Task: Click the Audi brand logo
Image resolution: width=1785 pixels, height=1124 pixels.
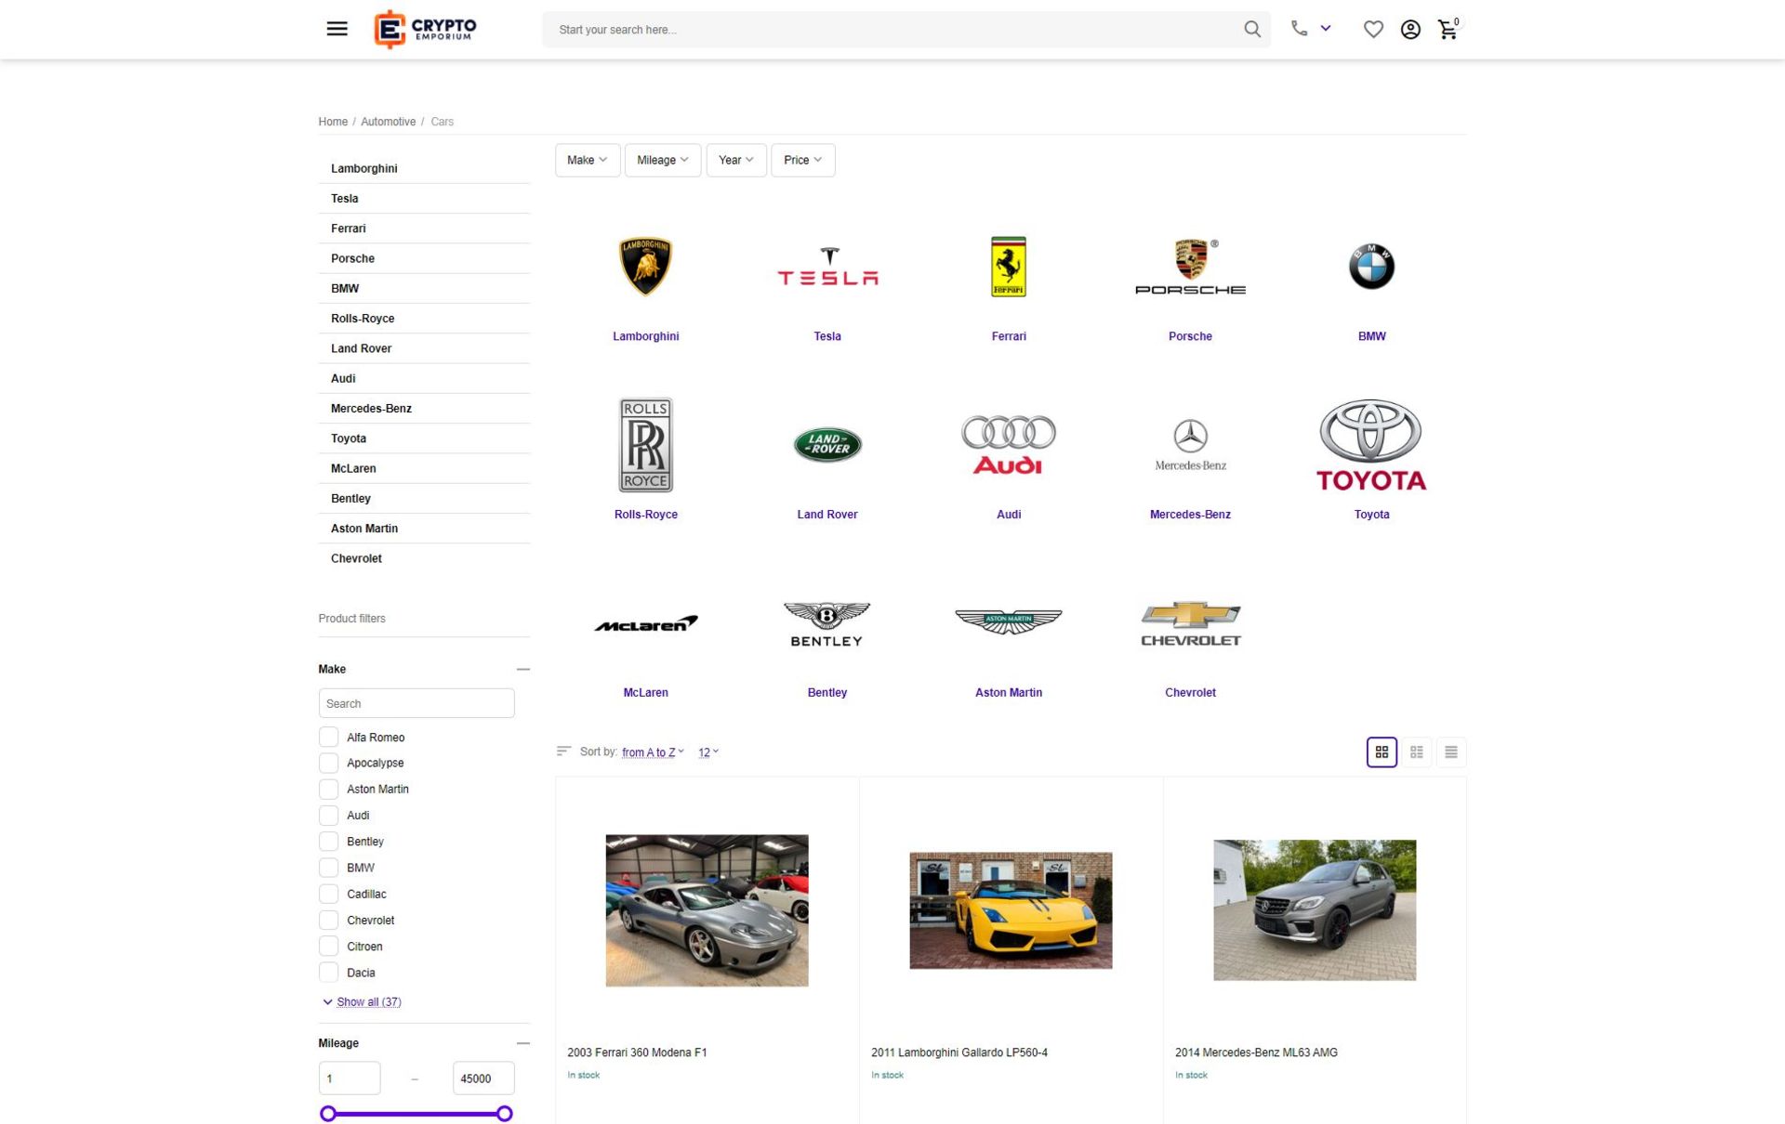Action: tap(1009, 445)
